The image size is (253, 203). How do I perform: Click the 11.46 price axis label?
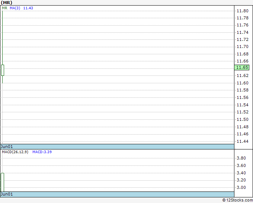point(242,134)
